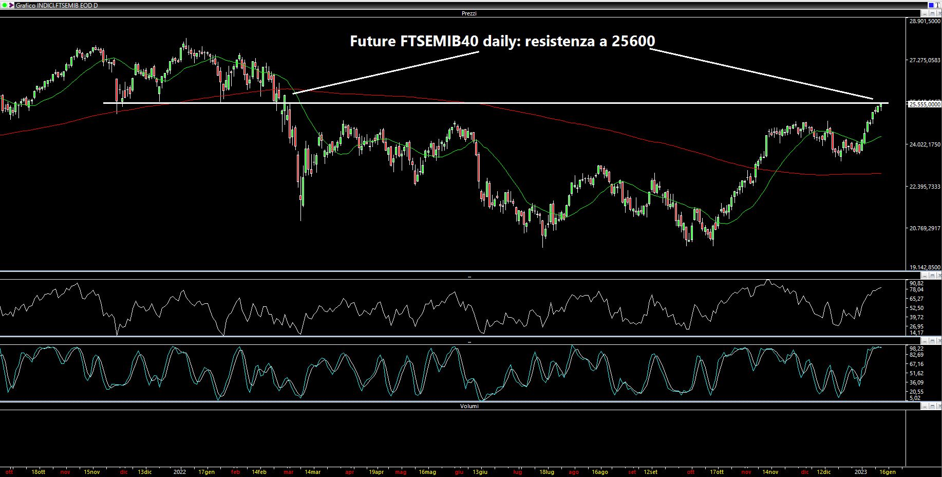
Task: Click the 17ott date label
Action: [x=717, y=472]
